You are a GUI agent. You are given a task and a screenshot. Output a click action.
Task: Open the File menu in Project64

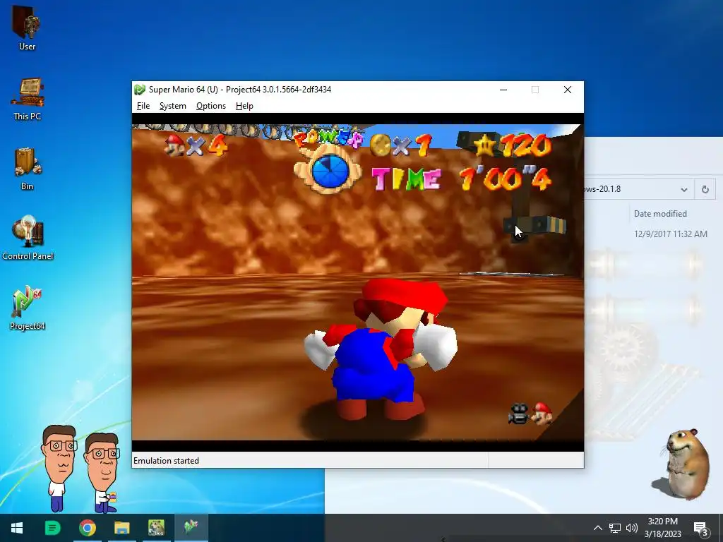click(143, 106)
